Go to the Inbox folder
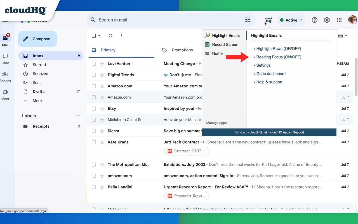 (51, 56)
